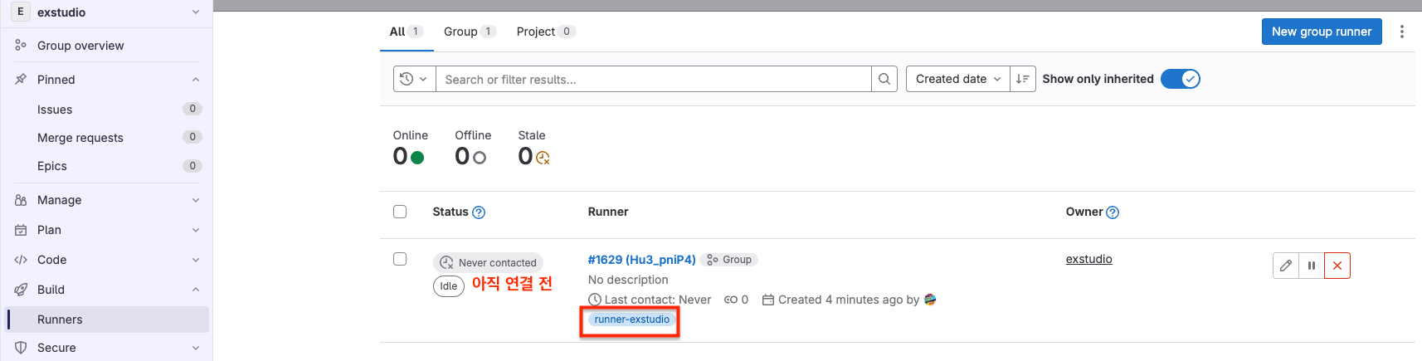Screen dimensions: 1422x361
Task: Toggle Show only inherited switch
Action: (1180, 79)
